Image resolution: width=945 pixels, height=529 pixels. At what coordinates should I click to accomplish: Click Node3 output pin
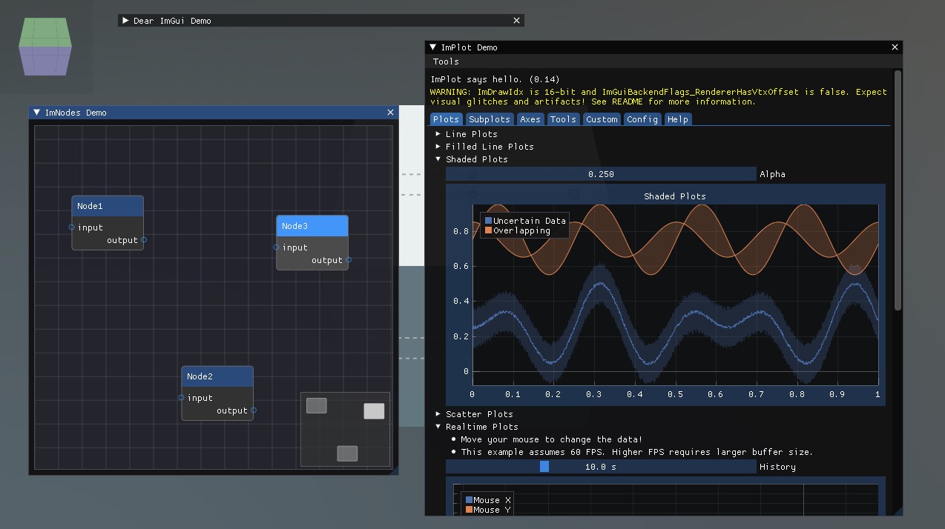[349, 260]
